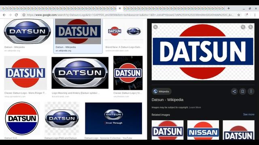Share the Datsun Wikipedia image

[x=234, y=91]
